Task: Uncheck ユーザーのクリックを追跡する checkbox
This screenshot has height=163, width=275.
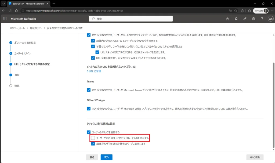Action: pos(89,132)
